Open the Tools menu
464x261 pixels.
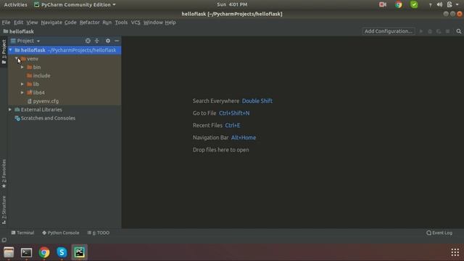click(x=121, y=22)
